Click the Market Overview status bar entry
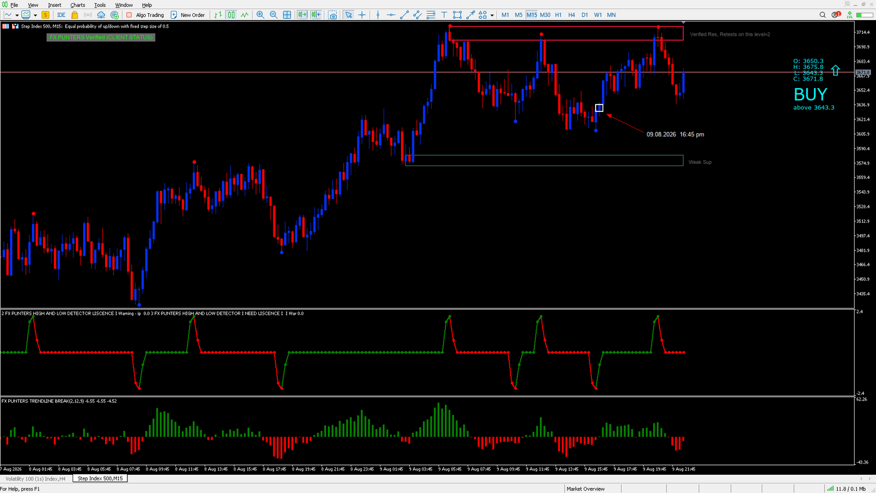The width and height of the screenshot is (876, 493). coord(586,489)
